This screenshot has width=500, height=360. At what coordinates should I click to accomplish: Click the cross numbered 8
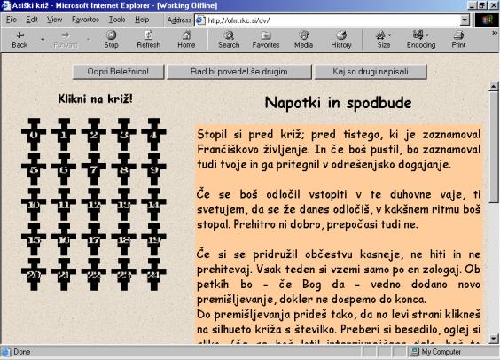[124, 169]
